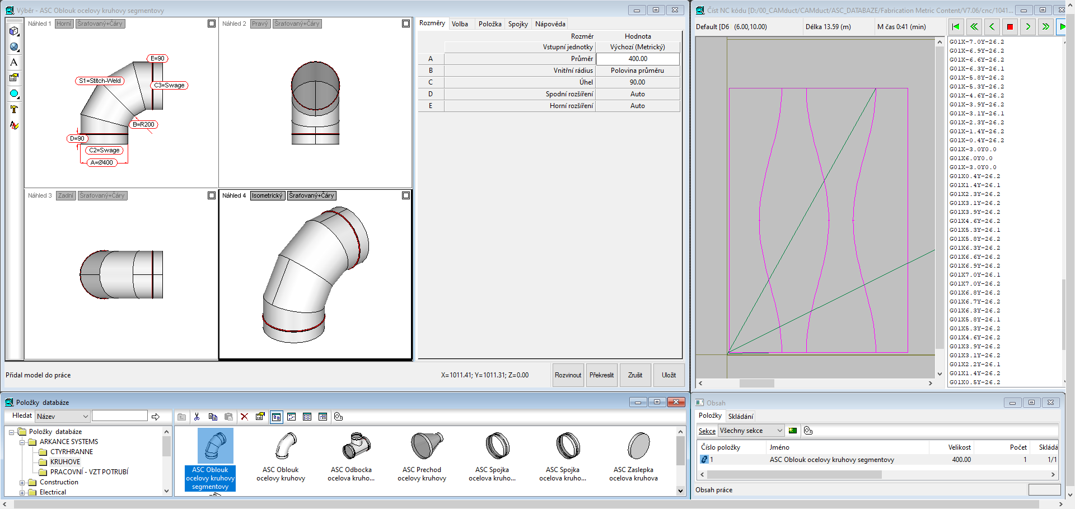Click the Zrušit button
This screenshot has height=509, width=1075.
pos(635,375)
